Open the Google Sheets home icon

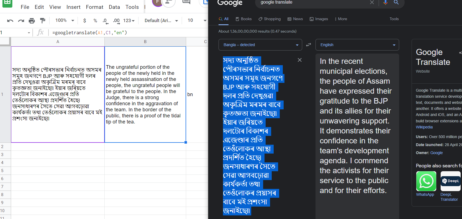(7, 3)
